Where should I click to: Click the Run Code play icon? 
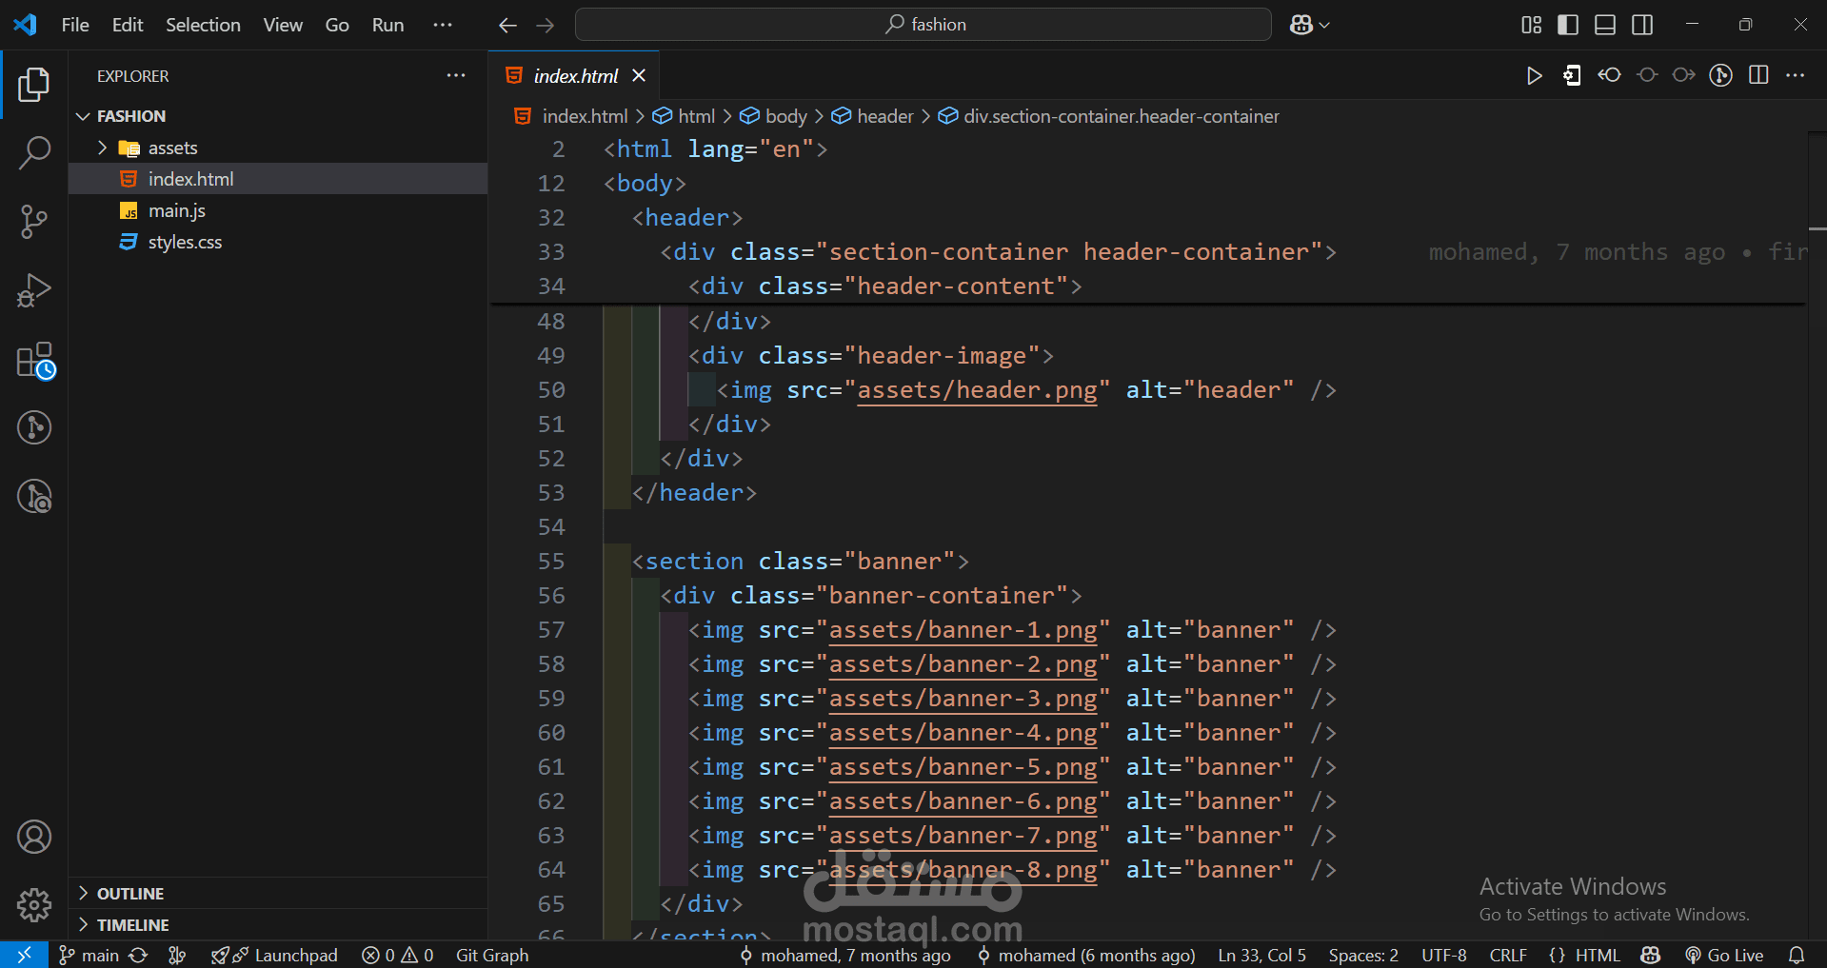1534,76
